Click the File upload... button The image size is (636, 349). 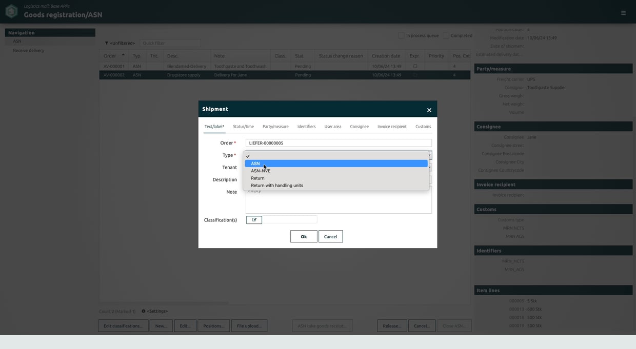pyautogui.click(x=249, y=325)
